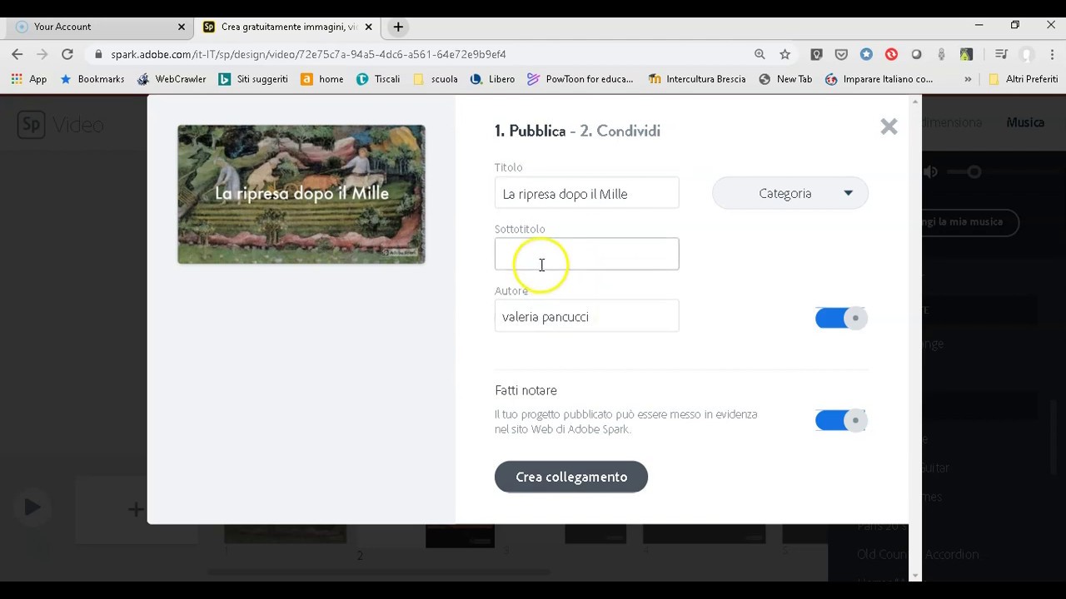Viewport: 1066px width, 599px height.
Task: Open the scuola bookmarks folder
Action: [x=436, y=79]
